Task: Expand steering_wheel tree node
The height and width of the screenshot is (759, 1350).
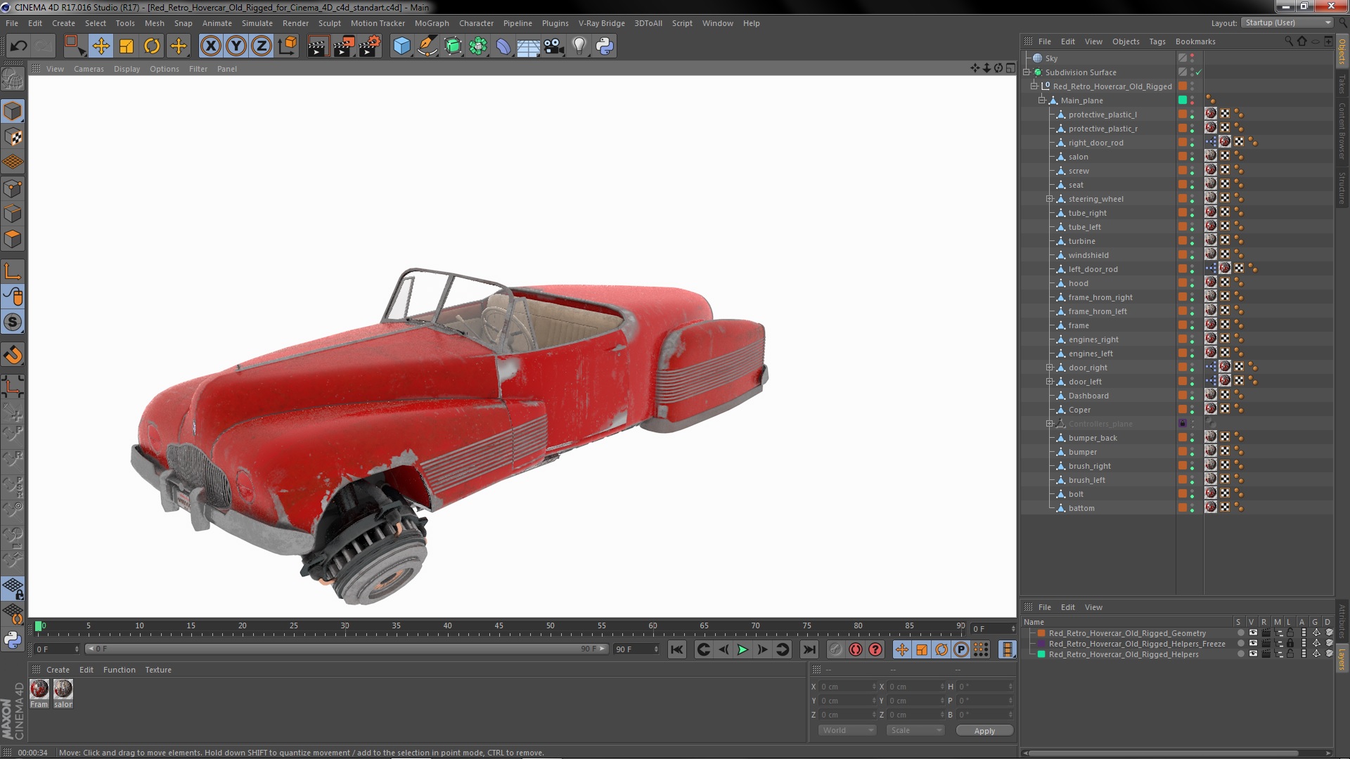Action: pos(1050,199)
